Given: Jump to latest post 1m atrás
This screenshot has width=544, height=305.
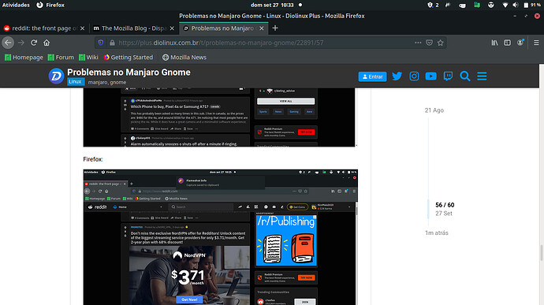Looking at the screenshot, I should coord(437,232).
